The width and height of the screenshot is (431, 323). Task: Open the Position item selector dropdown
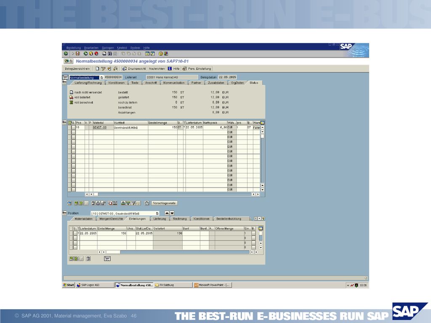157,213
